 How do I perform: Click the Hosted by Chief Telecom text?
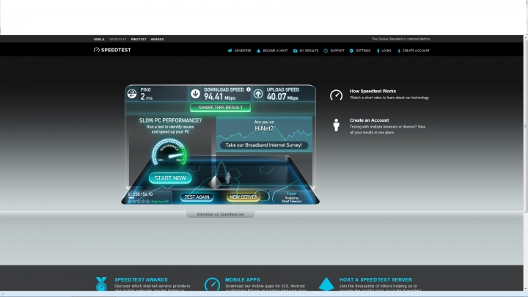[x=292, y=199]
